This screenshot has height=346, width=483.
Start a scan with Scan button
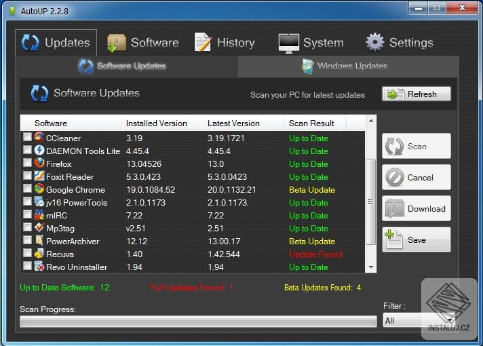coord(417,147)
